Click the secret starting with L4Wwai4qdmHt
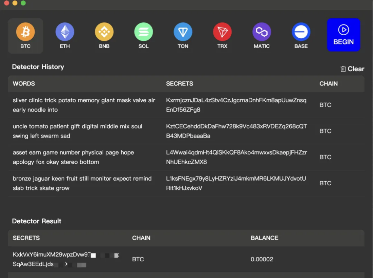This screenshot has width=373, height=278. click(x=236, y=157)
